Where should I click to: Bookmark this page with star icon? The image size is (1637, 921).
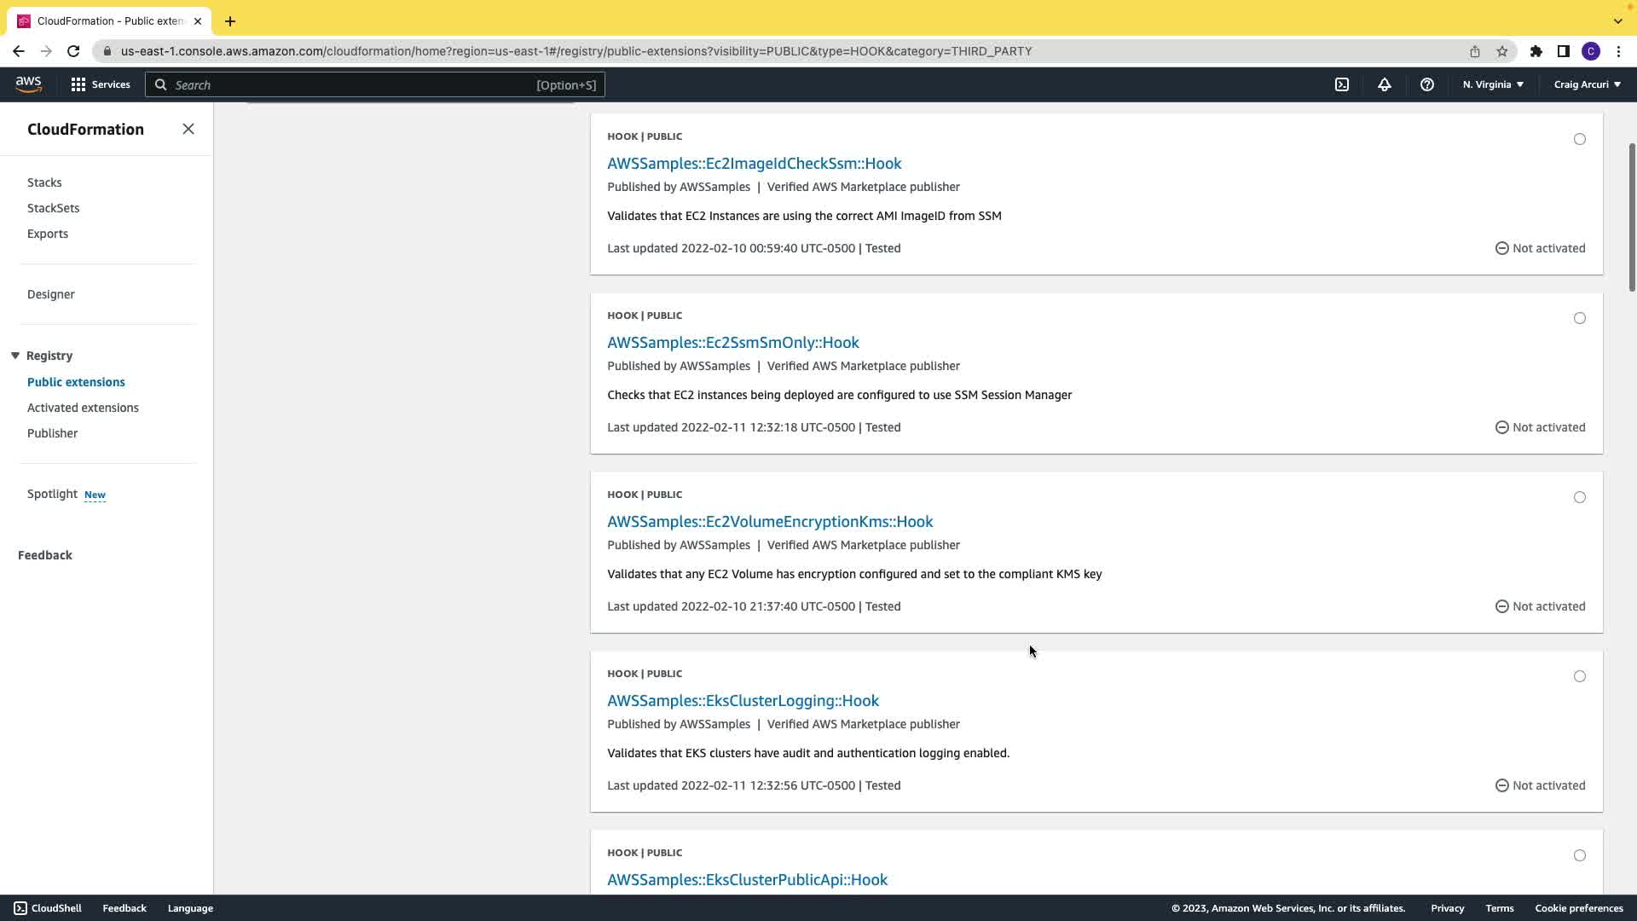(1502, 51)
